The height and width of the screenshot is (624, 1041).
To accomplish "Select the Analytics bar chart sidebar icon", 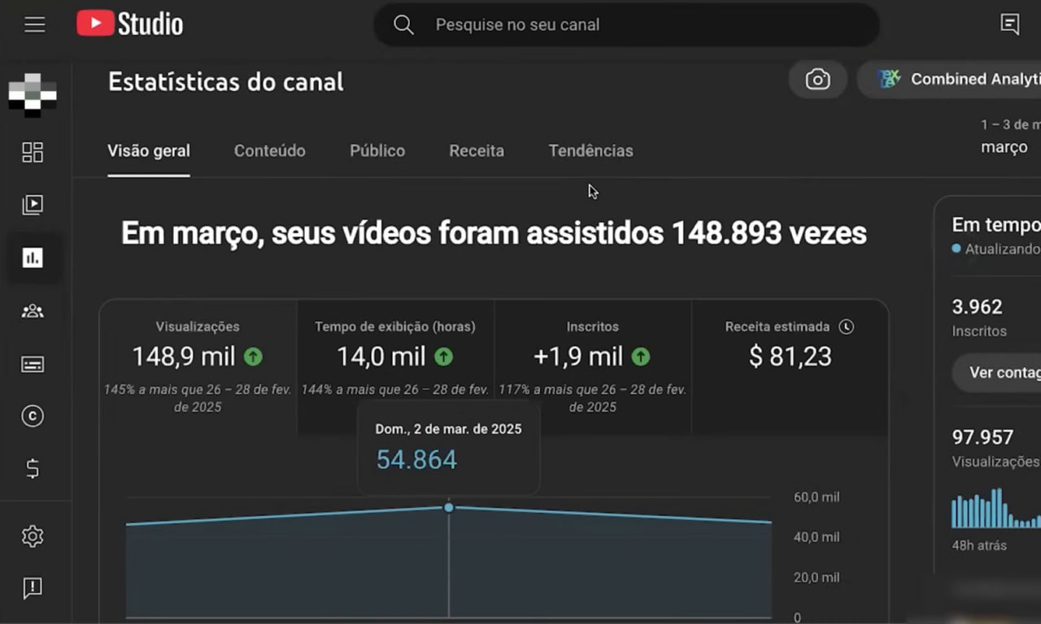I will pos(33,258).
